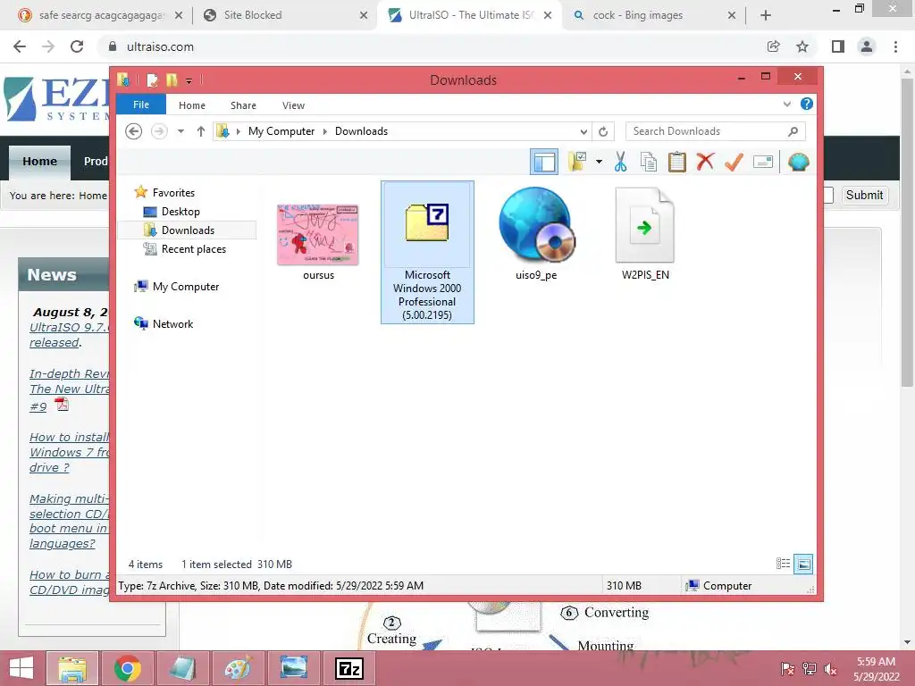This screenshot has width=915, height=686.
Task: Open Windows Start button
Action: pos(21,668)
